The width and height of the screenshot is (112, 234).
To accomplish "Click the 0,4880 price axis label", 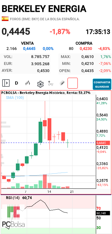I will [x=102, y=131].
